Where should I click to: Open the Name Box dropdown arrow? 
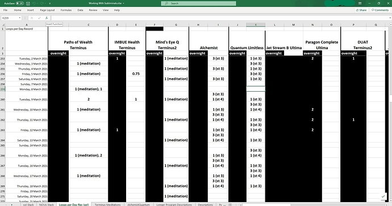tap(19, 18)
